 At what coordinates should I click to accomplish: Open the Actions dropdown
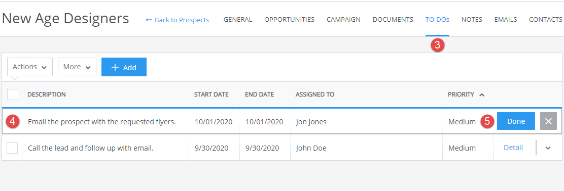(x=30, y=67)
